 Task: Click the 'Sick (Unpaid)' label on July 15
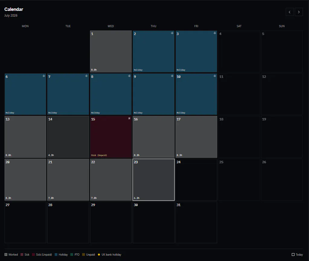tap(99, 155)
